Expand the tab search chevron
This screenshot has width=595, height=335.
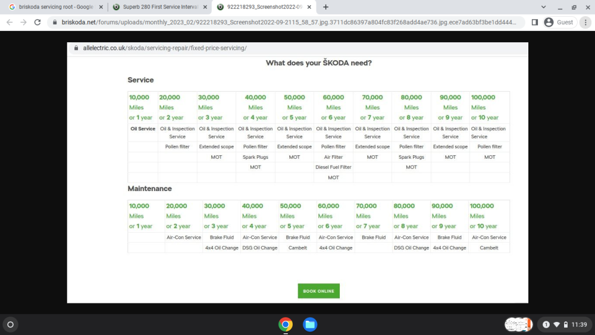coord(543,7)
